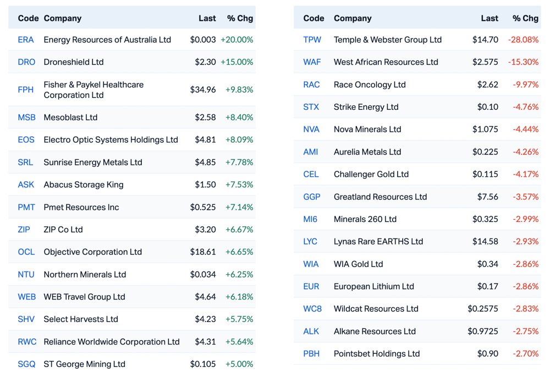This screenshot has height=372, width=550.
Task: Open the MI6 code link
Action: pos(310,219)
